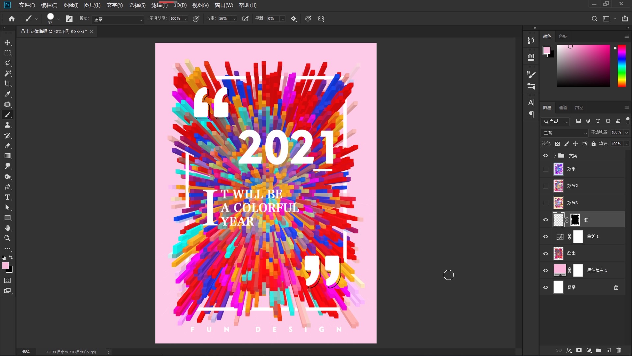Hide the 曲线 1 adjustment layer

pyautogui.click(x=545, y=237)
